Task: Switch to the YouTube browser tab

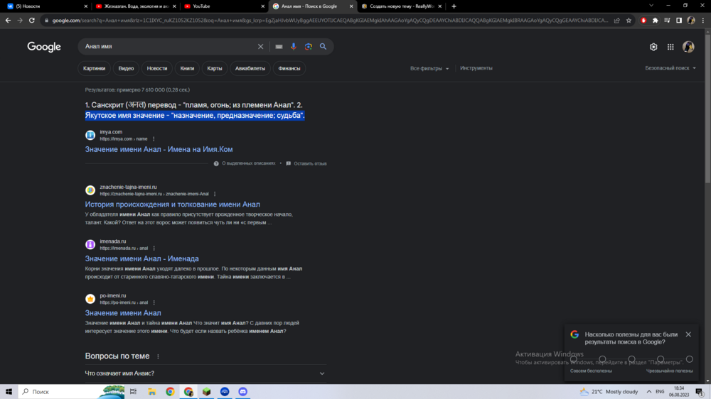Action: pos(224,6)
